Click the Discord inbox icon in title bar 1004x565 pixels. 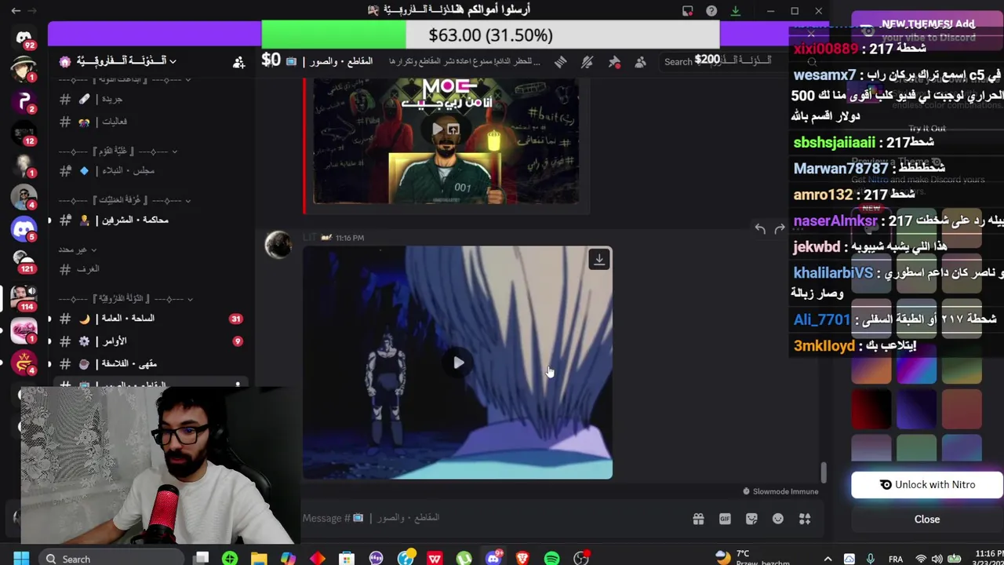pos(687,10)
